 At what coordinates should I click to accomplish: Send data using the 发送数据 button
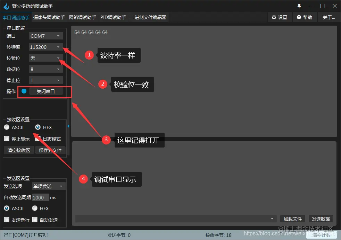coord(321,219)
